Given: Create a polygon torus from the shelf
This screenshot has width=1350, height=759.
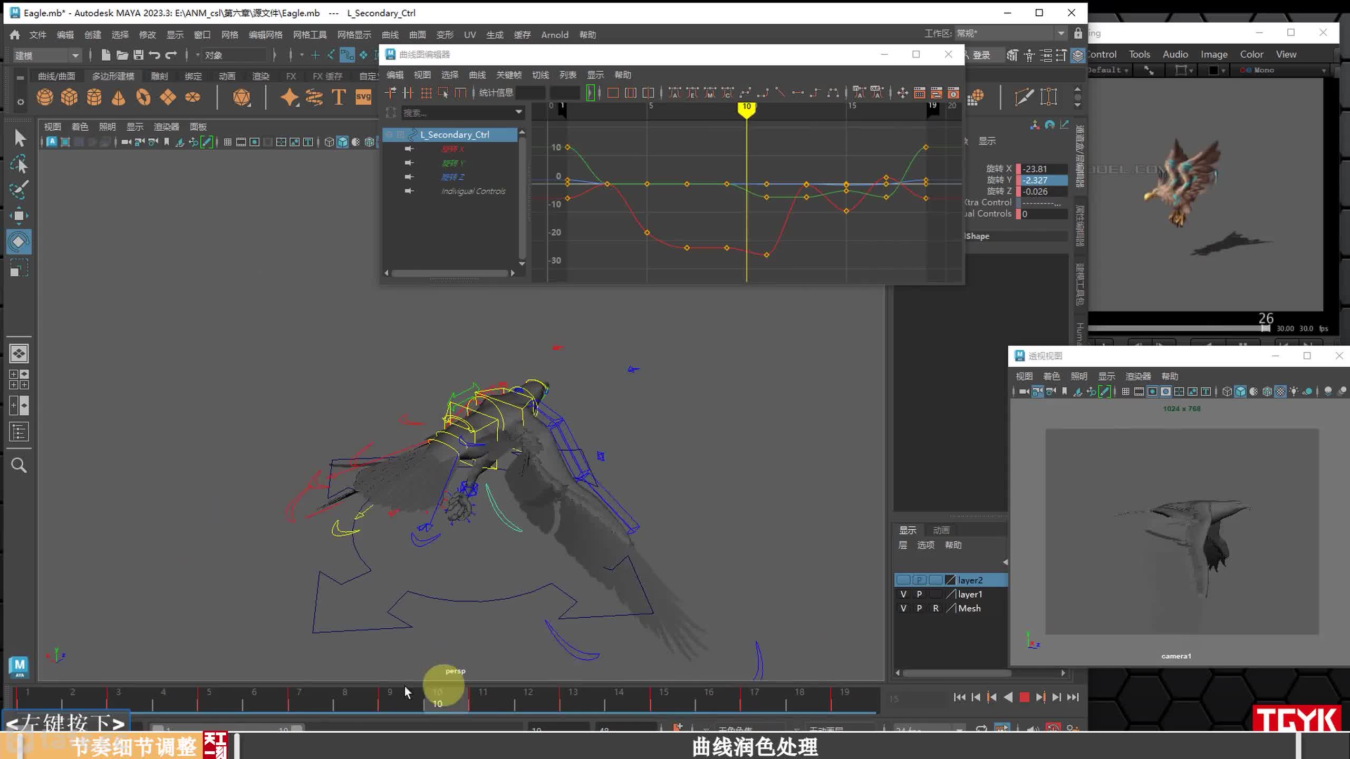Looking at the screenshot, I should click(143, 98).
